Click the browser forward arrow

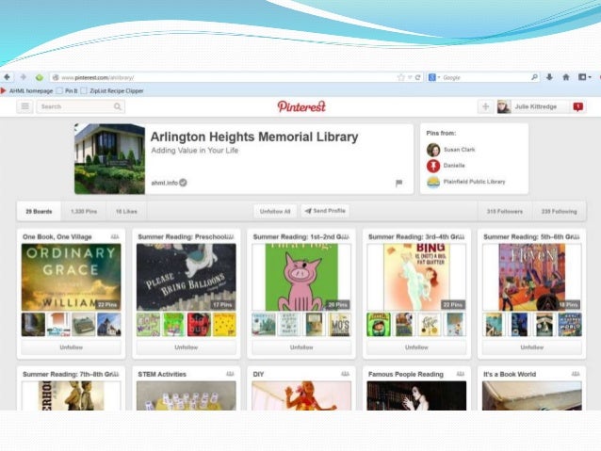[23, 77]
